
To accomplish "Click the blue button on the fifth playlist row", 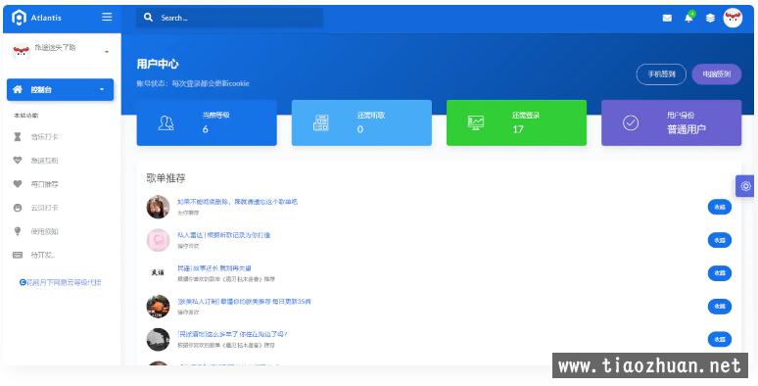I will tap(720, 339).
